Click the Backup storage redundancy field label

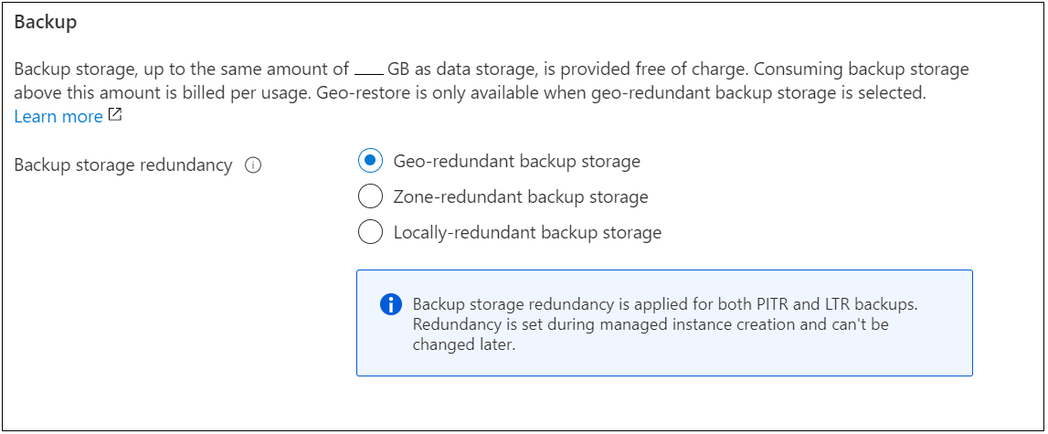pos(123,165)
